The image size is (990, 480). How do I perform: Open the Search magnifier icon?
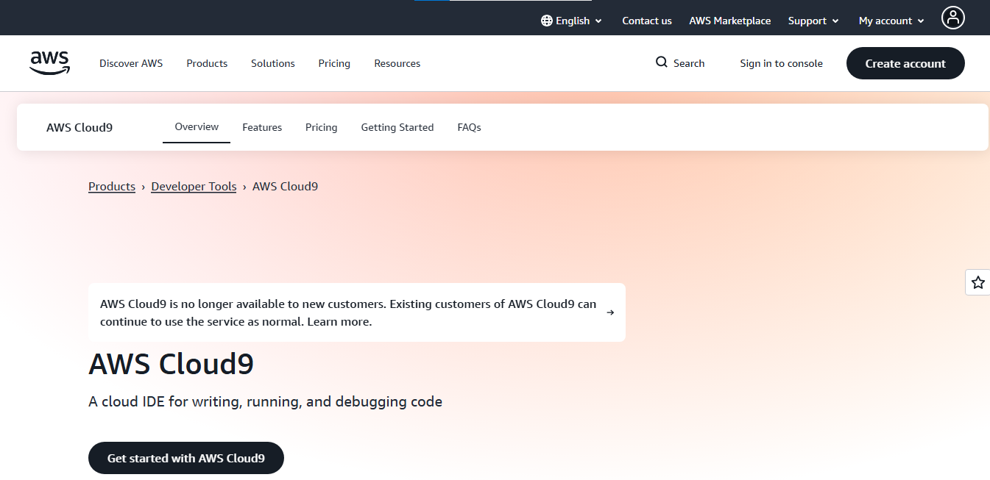click(662, 62)
